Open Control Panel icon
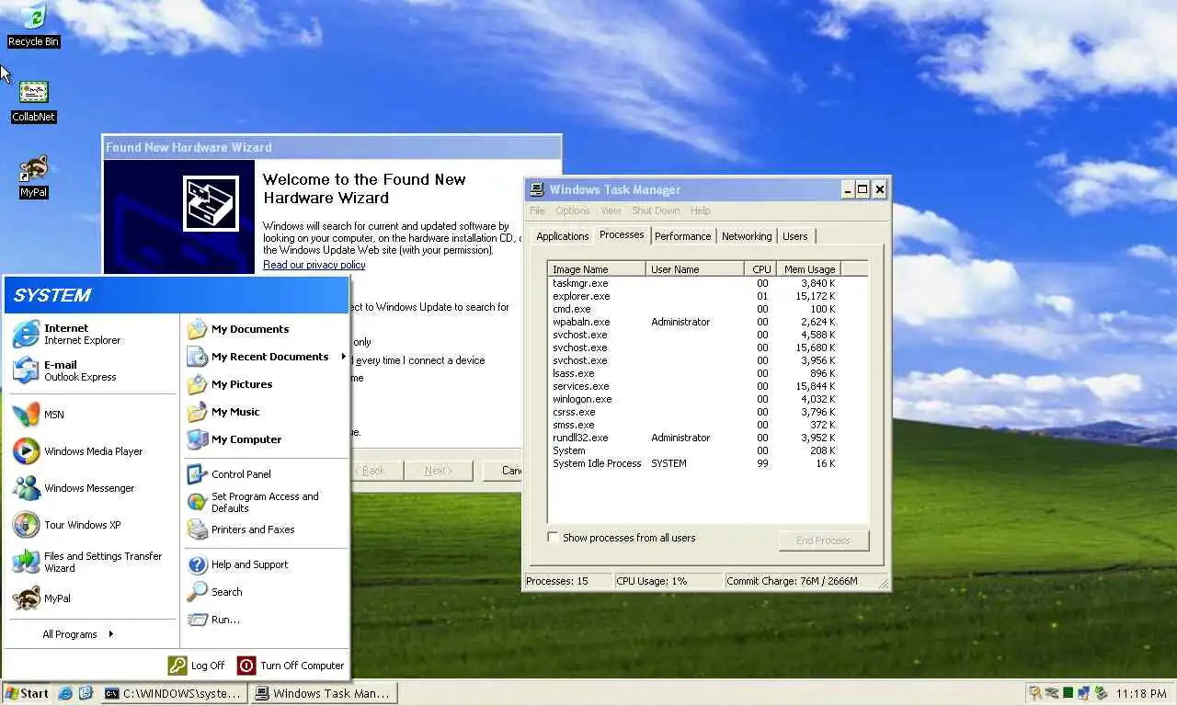Image resolution: width=1177 pixels, height=706 pixels. point(197,474)
